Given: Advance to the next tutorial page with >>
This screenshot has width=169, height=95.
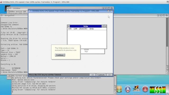Looking at the screenshot, I should pos(109,75).
